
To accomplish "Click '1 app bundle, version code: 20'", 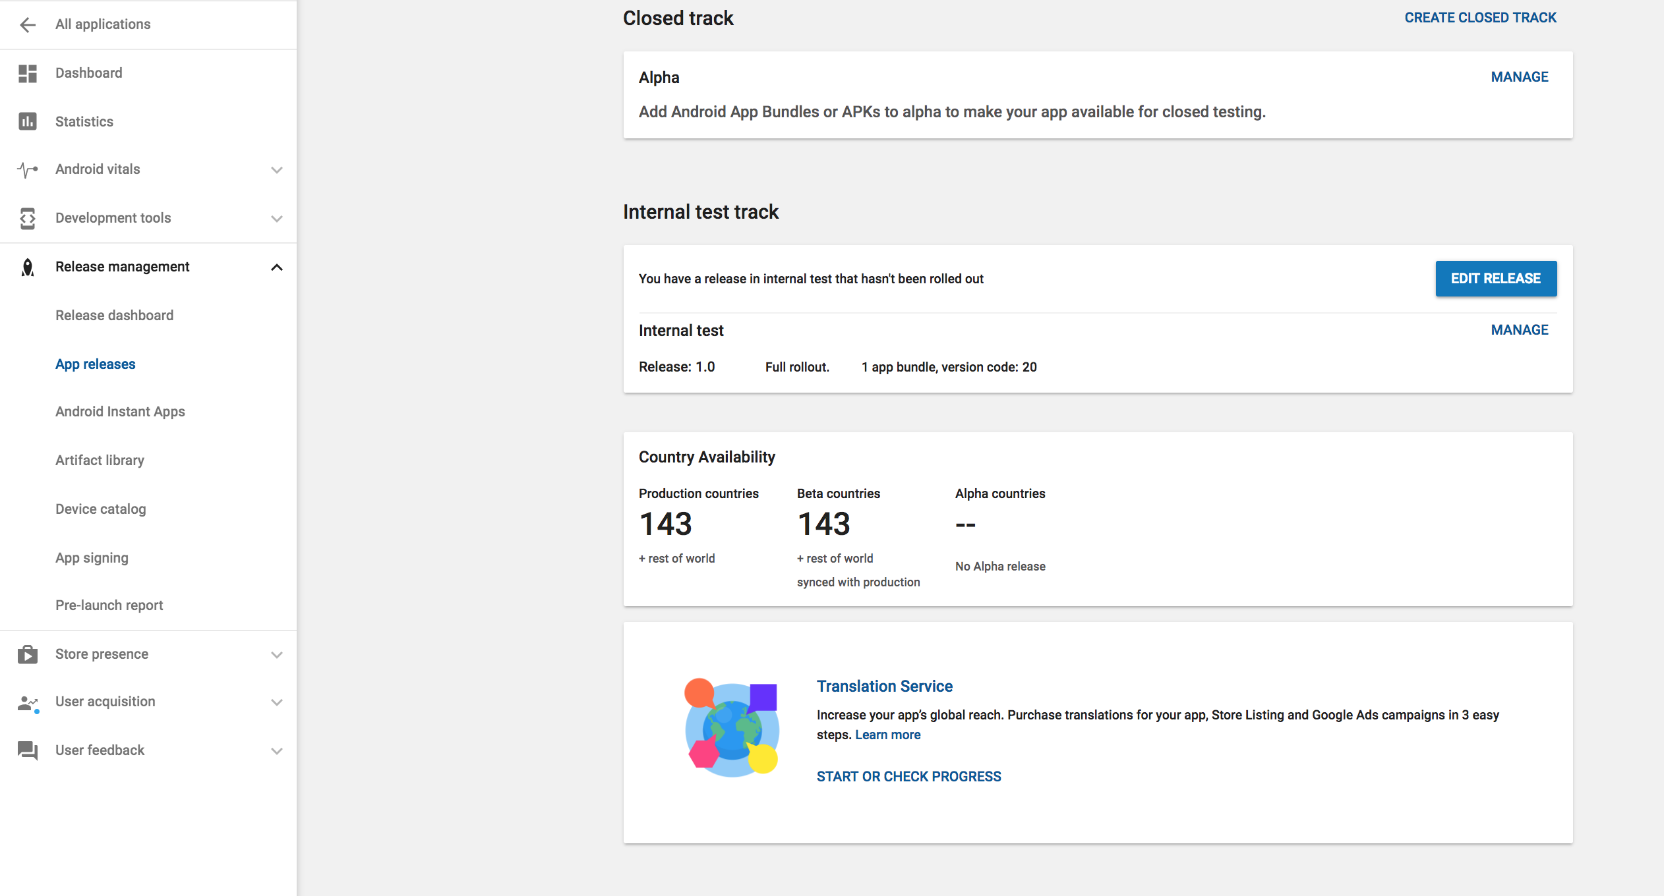I will tap(949, 367).
